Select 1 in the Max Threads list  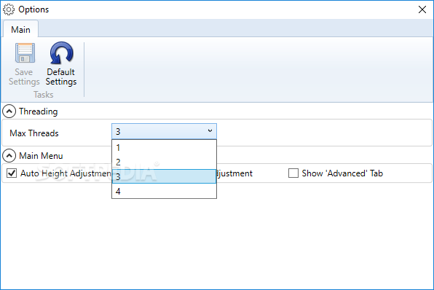[164, 147]
